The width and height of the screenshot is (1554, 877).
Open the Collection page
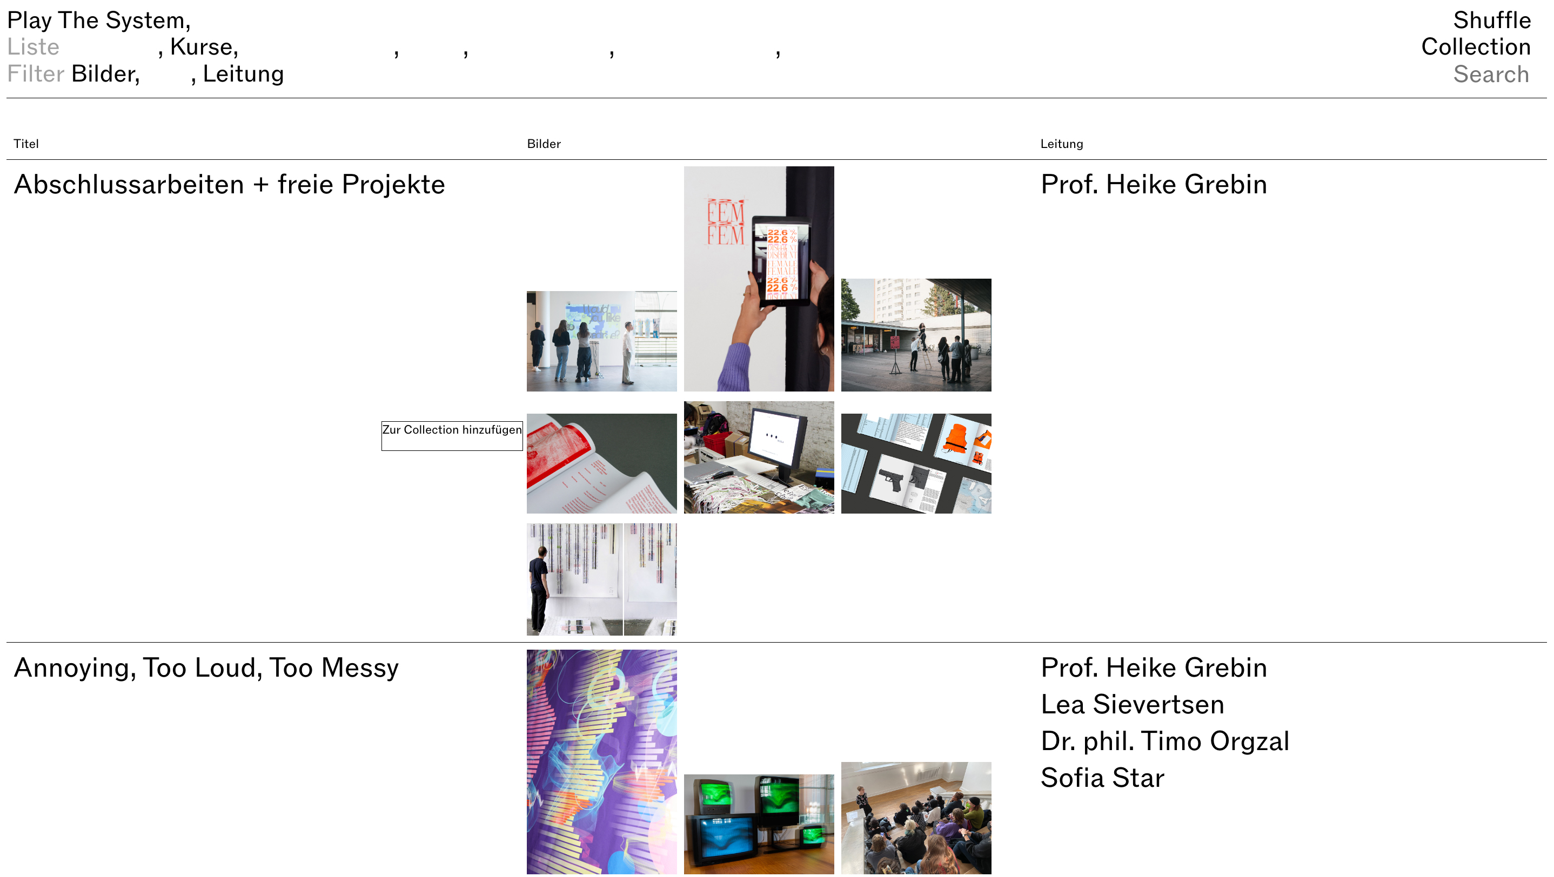click(x=1476, y=47)
